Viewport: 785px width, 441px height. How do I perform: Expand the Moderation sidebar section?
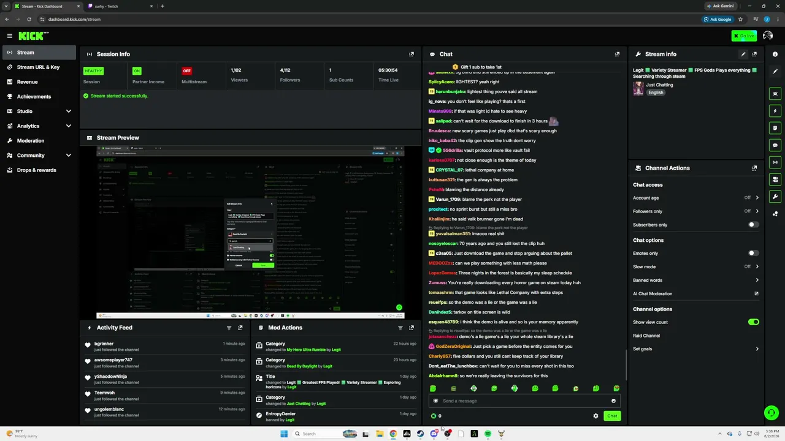(38, 141)
